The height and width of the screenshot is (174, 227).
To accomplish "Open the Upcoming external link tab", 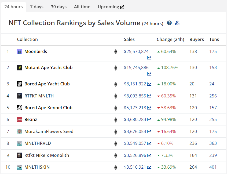I will coord(111,7).
